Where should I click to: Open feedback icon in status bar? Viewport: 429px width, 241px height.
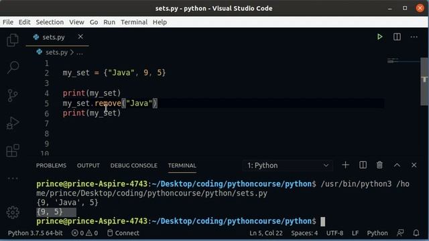pos(400,233)
